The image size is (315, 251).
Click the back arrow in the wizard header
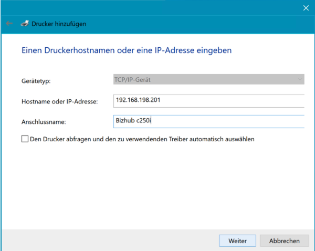pyautogui.click(x=9, y=24)
